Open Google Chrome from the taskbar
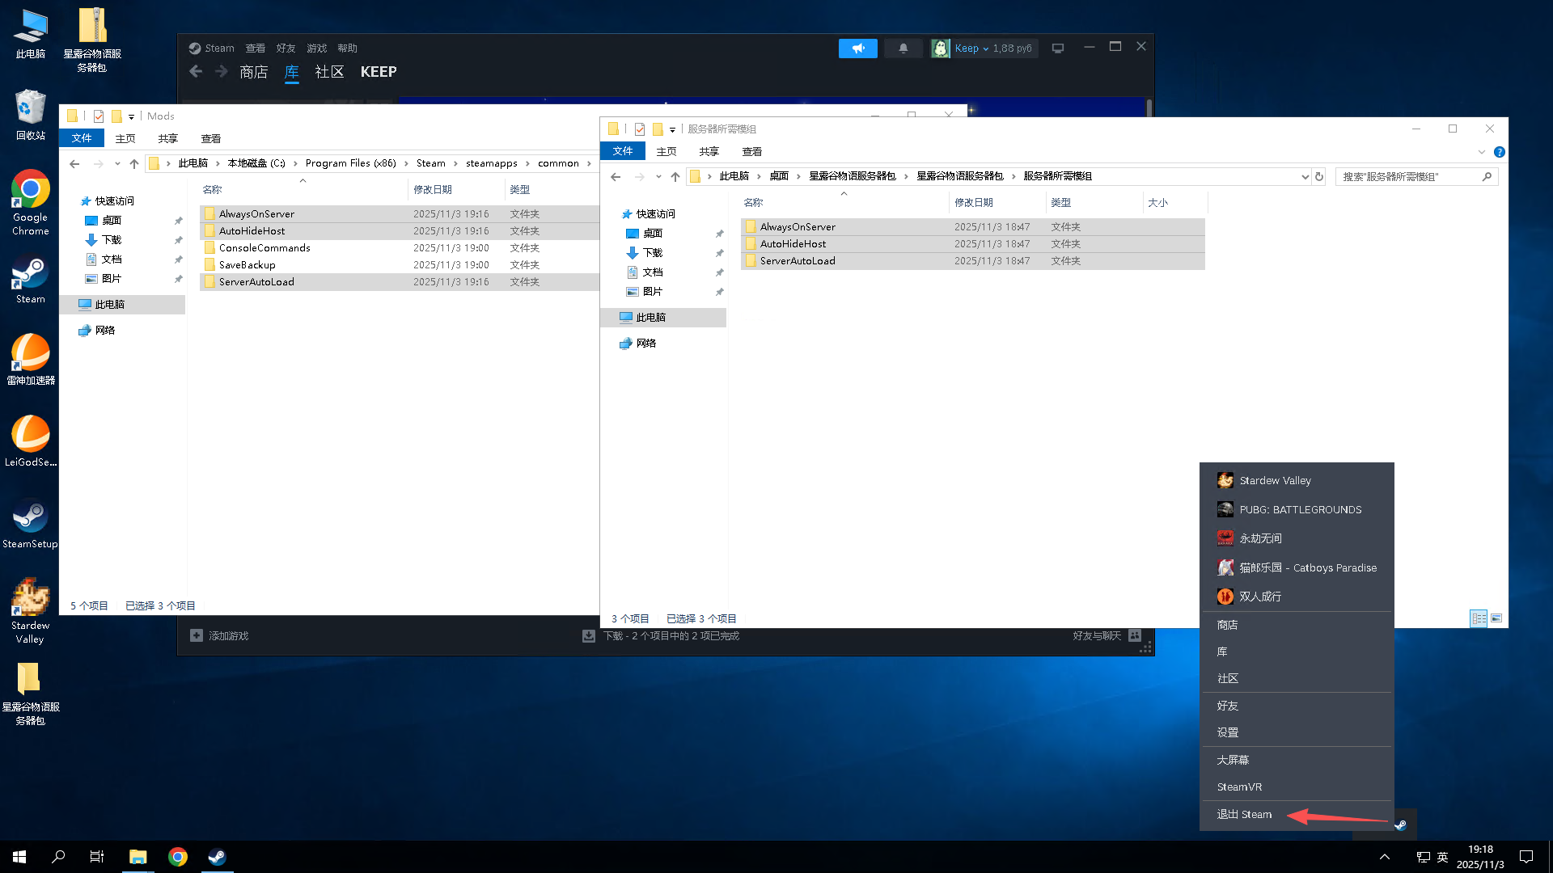The width and height of the screenshot is (1553, 873). [x=178, y=857]
